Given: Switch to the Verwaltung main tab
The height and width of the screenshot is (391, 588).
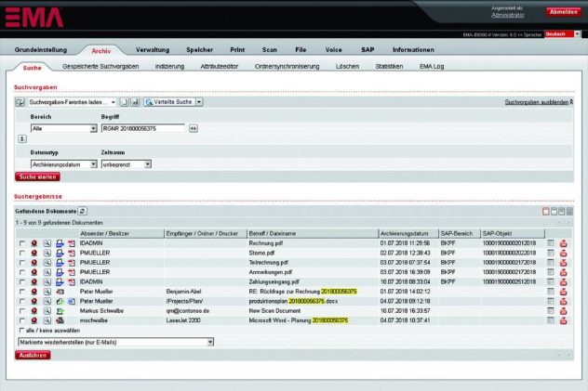Looking at the screenshot, I should [x=152, y=49].
